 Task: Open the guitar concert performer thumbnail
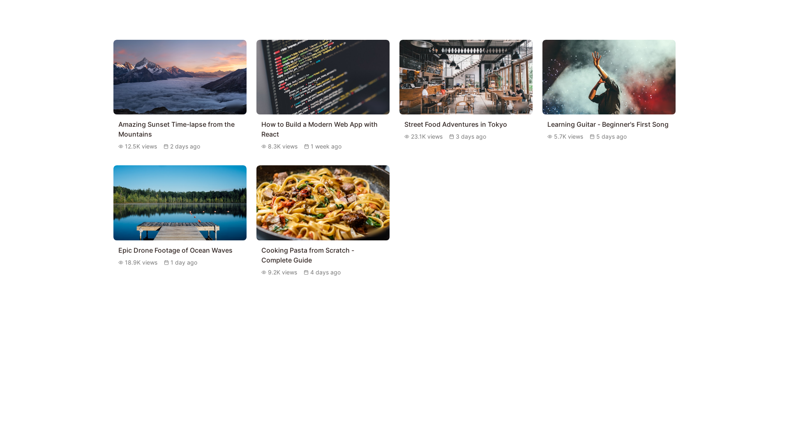pos(609,77)
